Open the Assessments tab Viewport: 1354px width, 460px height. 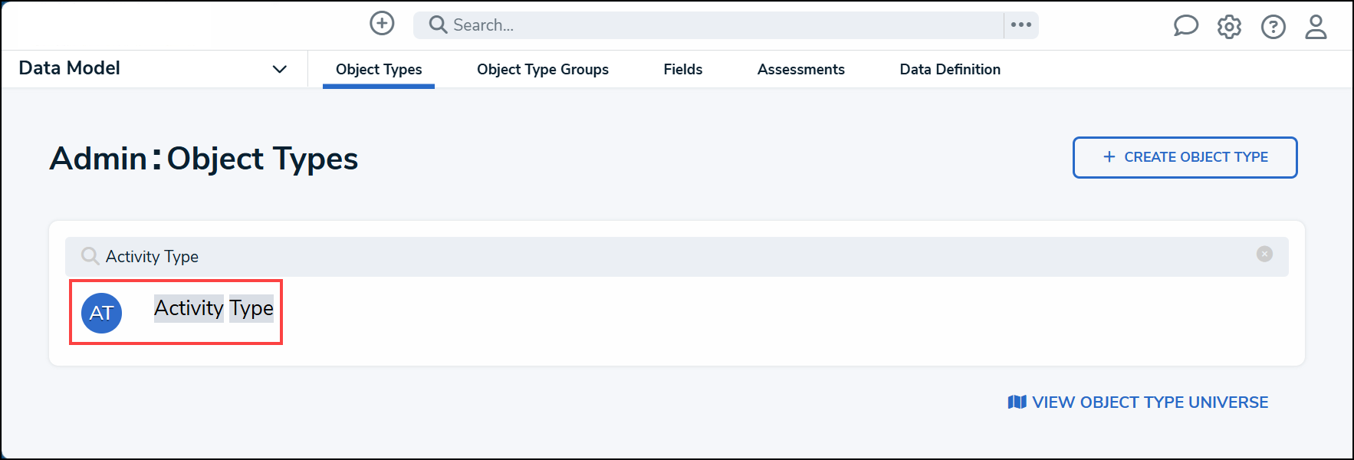[801, 69]
